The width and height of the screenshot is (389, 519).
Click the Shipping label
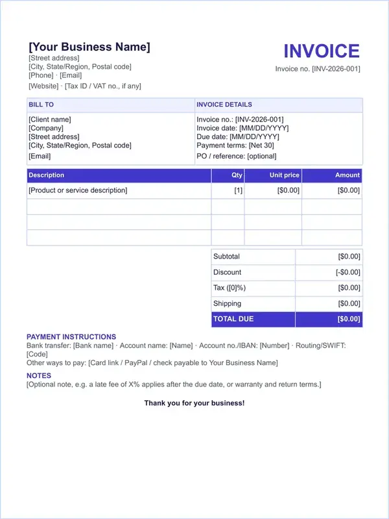point(227,303)
